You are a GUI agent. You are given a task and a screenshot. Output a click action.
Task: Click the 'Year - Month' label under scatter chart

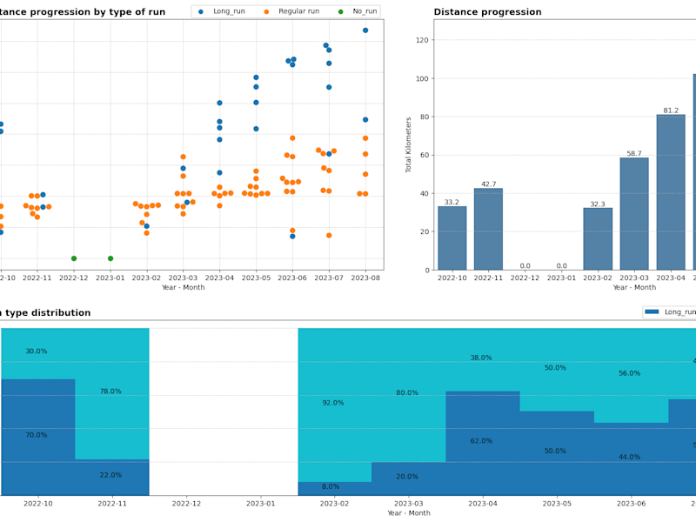tap(184, 287)
